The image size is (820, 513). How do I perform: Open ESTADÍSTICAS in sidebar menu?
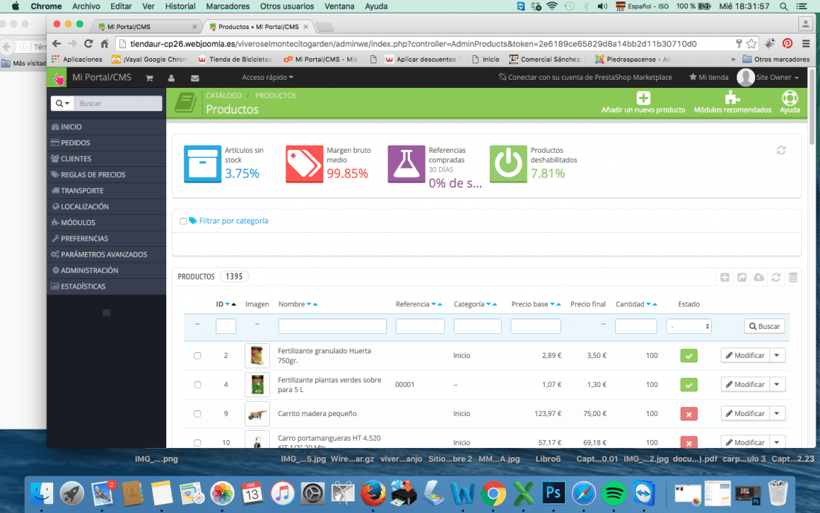[x=107, y=286]
